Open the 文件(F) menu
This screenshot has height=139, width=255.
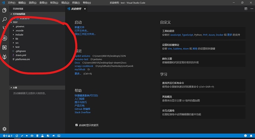[x=11, y=3]
